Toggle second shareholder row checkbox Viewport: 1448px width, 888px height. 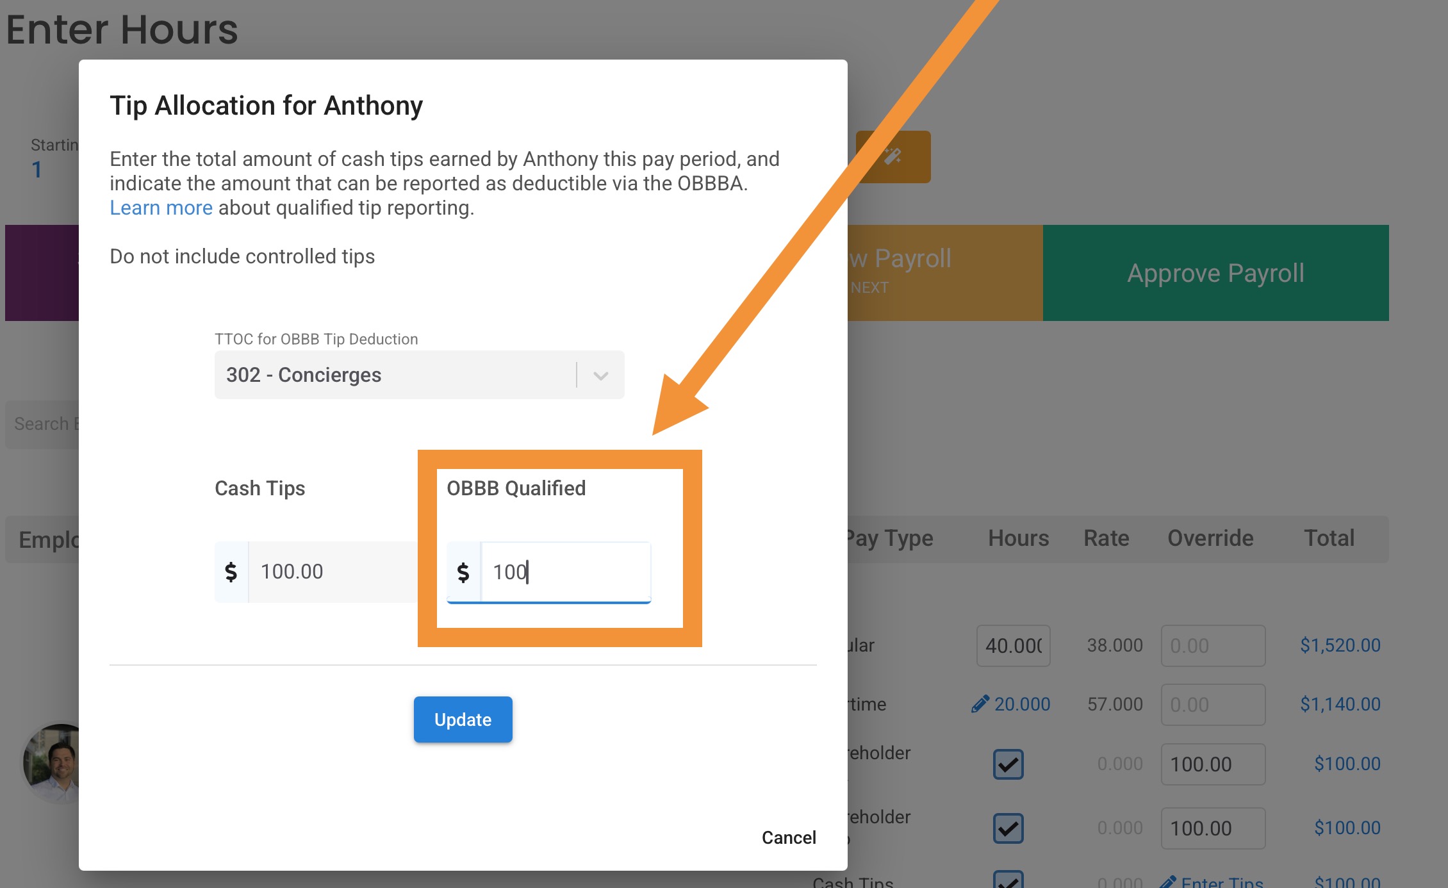coord(1008,828)
